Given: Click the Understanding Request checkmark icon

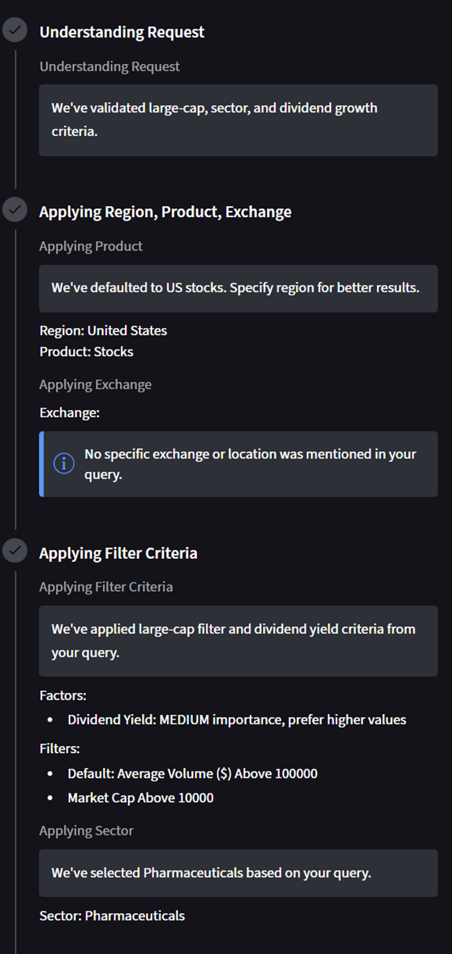Looking at the screenshot, I should coord(15,31).
